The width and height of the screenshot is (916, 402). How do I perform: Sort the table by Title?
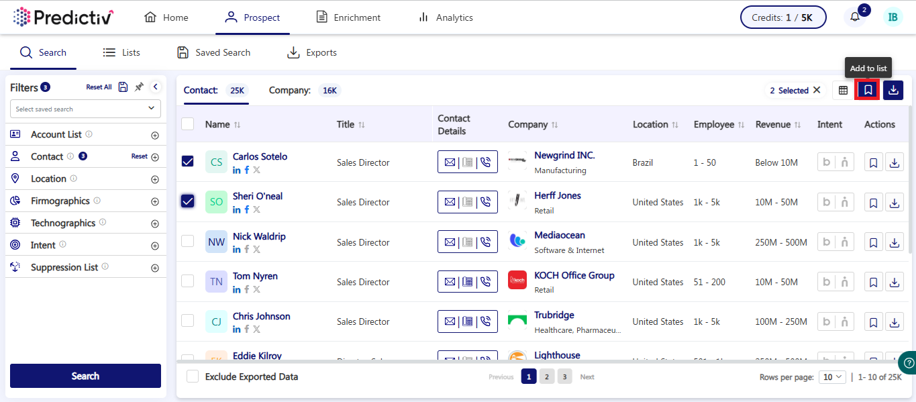coord(362,125)
